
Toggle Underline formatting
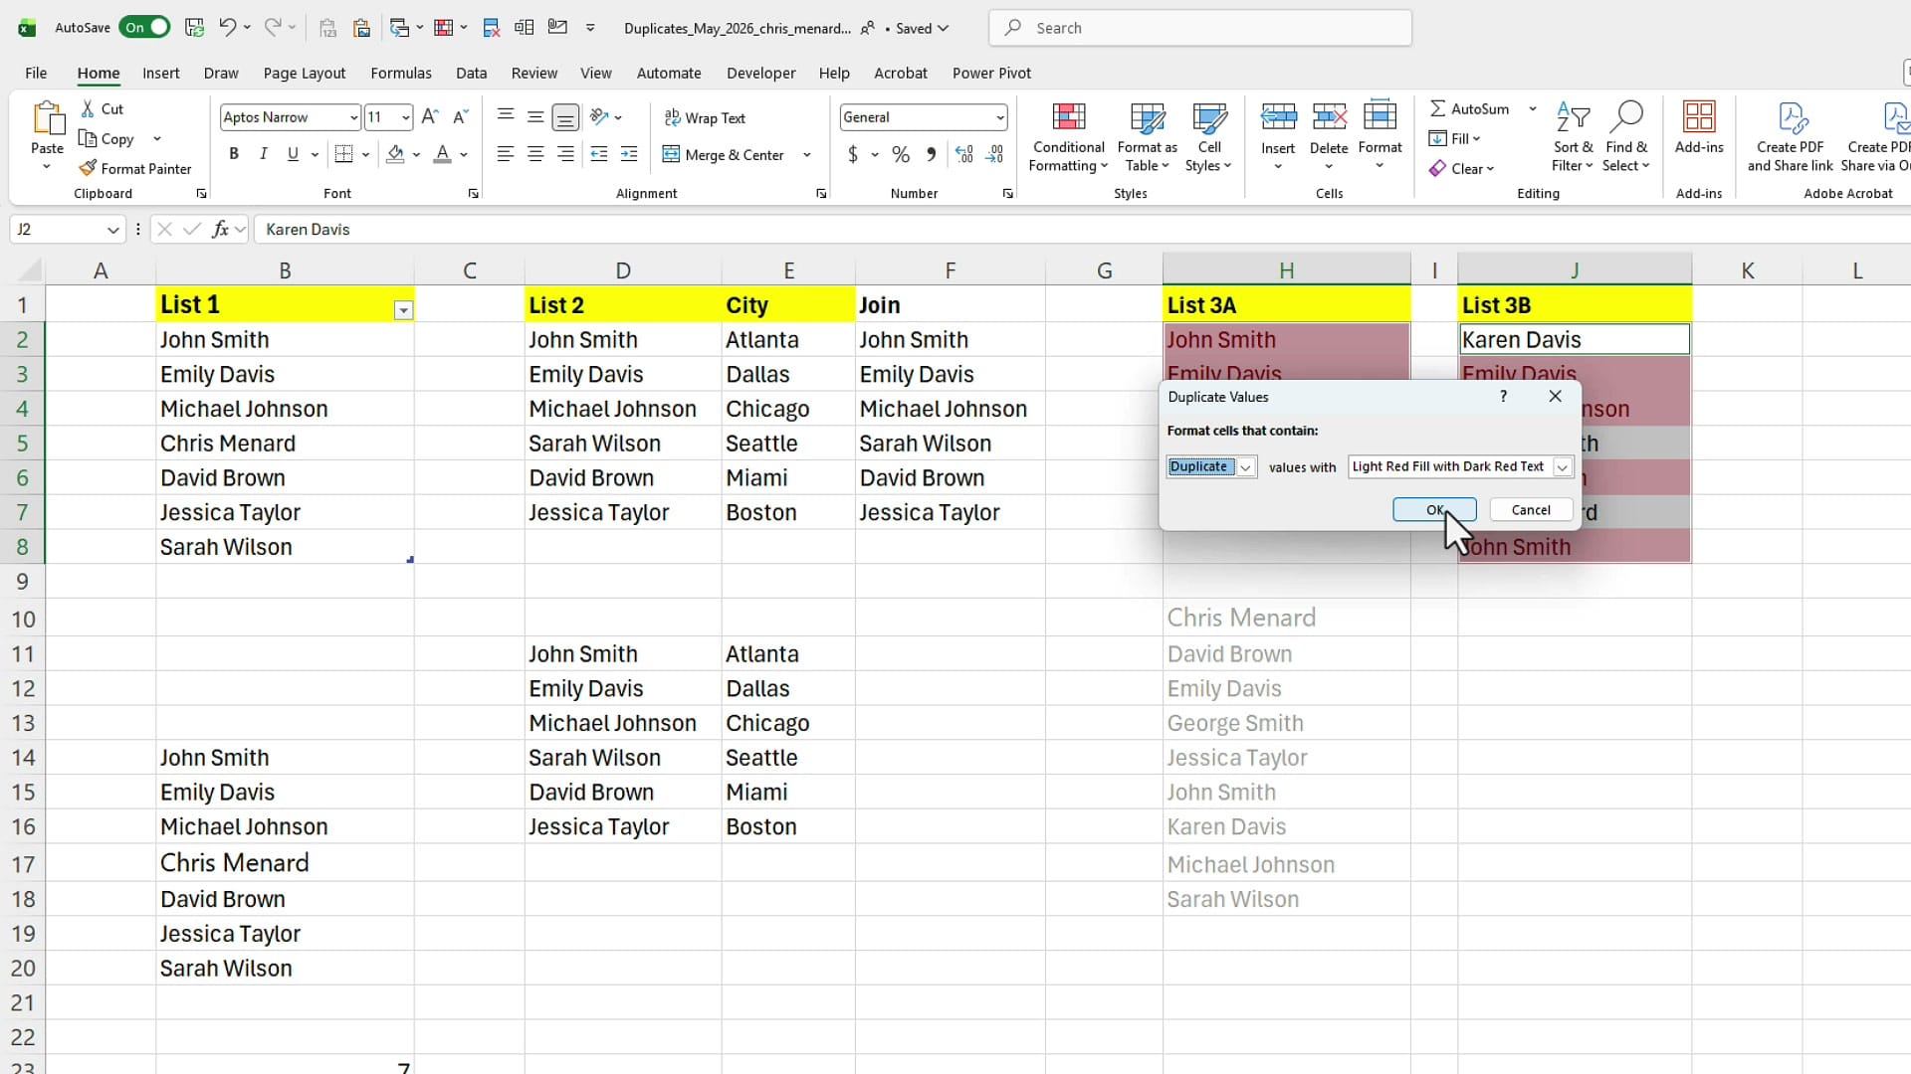(293, 154)
